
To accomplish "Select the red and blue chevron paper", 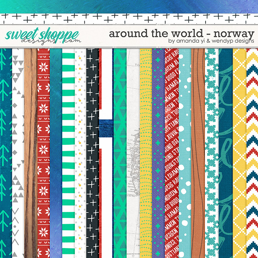I will click(x=252, y=153).
